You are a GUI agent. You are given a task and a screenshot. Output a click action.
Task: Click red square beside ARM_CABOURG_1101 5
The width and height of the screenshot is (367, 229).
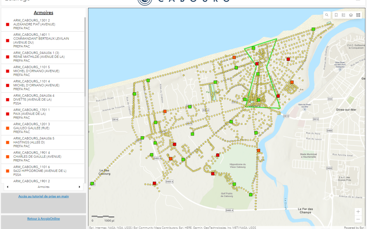7,71
